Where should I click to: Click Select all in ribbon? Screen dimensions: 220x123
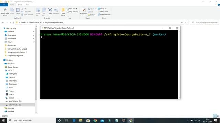(102, 9)
